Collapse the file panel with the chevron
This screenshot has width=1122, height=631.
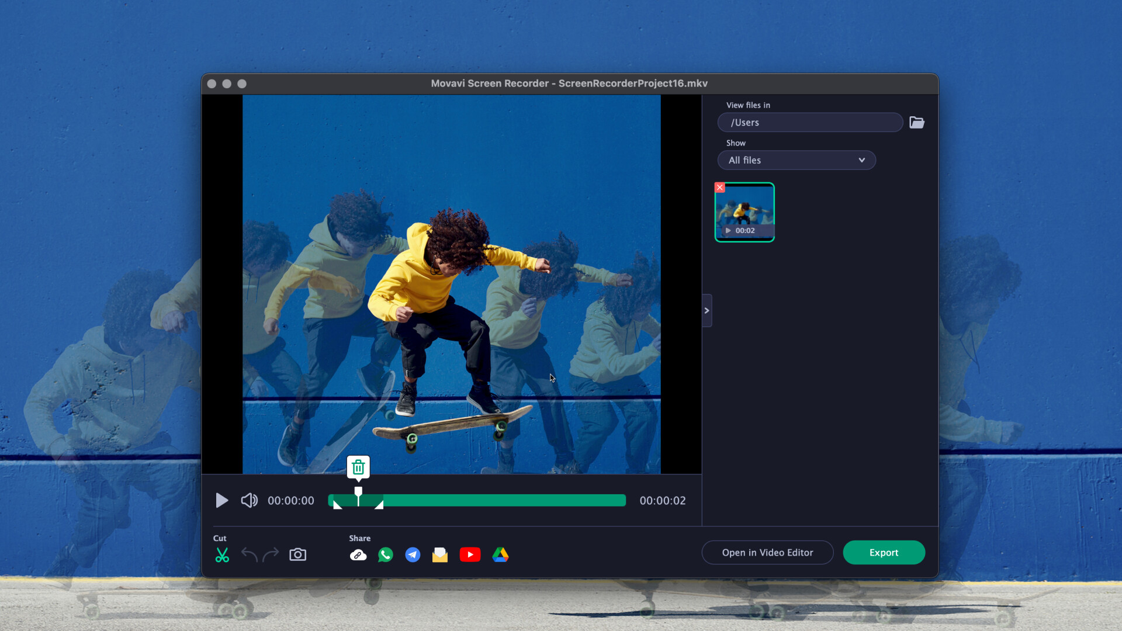[x=707, y=310]
